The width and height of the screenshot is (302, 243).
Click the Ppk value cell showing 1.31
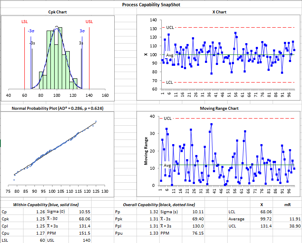click(148, 219)
